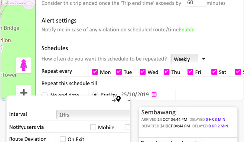Open the Interval 1Hrs dropdown

(x=93, y=115)
